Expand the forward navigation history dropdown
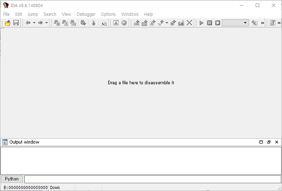The height and width of the screenshot is (191, 282). point(47,23)
